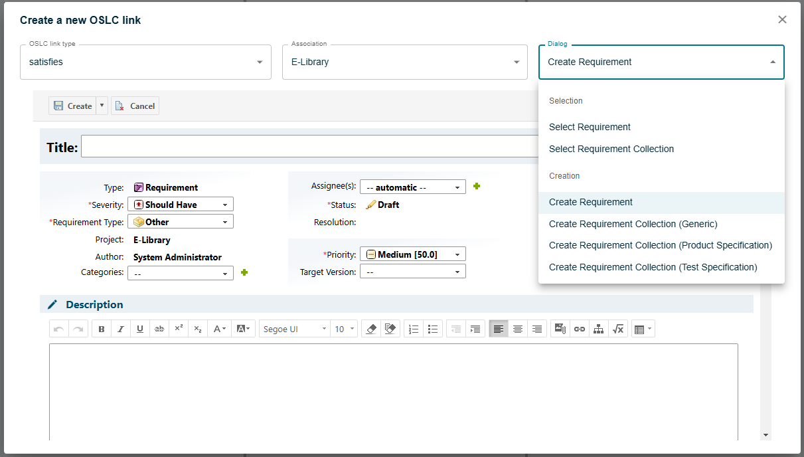Choose Create Requirement option

click(x=661, y=202)
